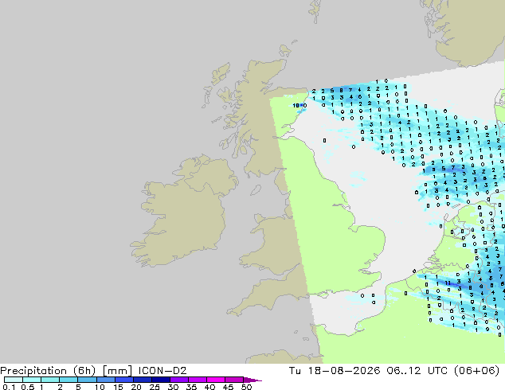Click the 'Precipitation (6h) [mm]' title text

click(66, 371)
